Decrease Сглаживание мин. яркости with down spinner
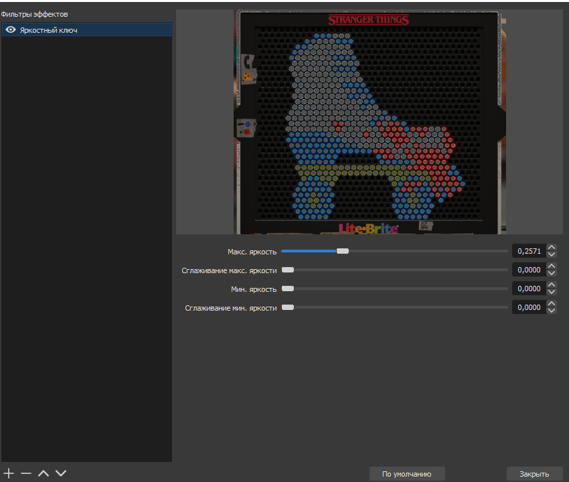Viewport: 569px width, 482px height. [552, 311]
